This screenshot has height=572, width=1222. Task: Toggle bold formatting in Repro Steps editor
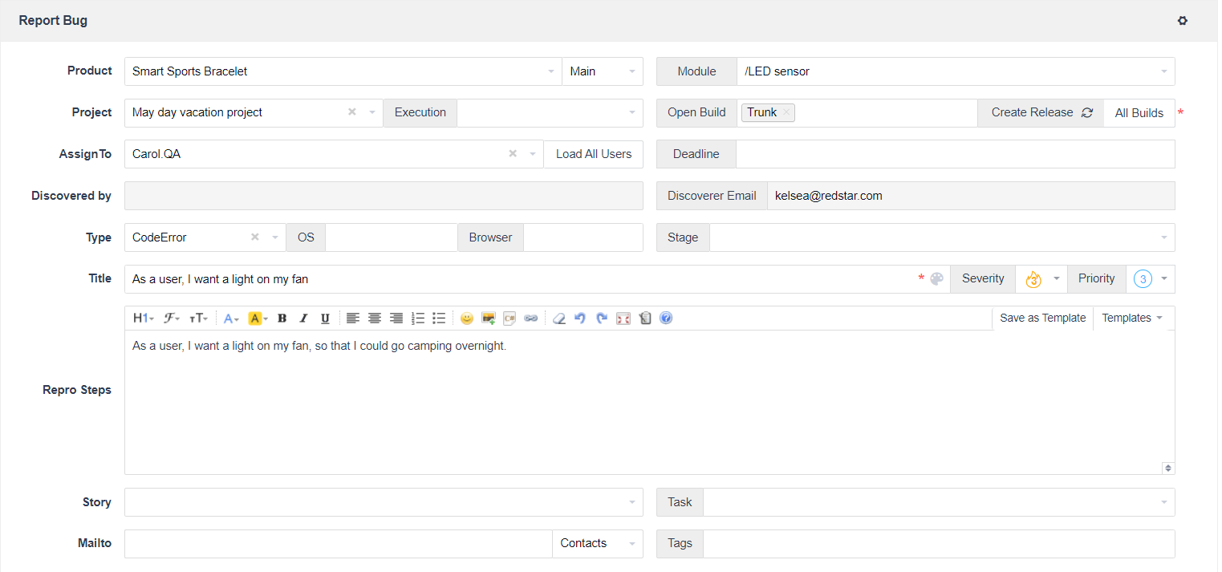click(x=282, y=318)
